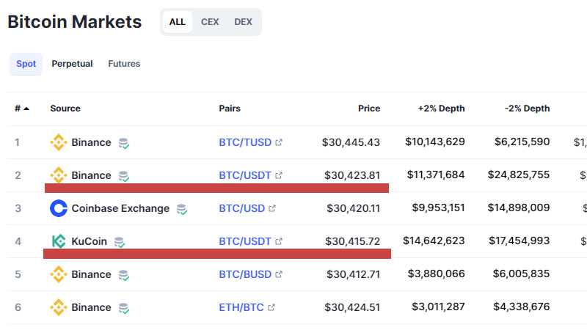587x330 pixels.
Task: Click depth value $11,371,684
Action: click(x=436, y=175)
